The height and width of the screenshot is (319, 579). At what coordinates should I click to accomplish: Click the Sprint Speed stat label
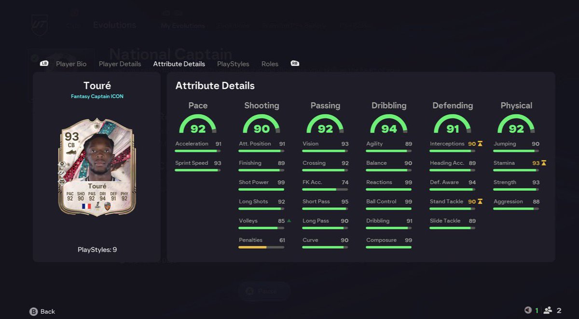[x=192, y=163]
